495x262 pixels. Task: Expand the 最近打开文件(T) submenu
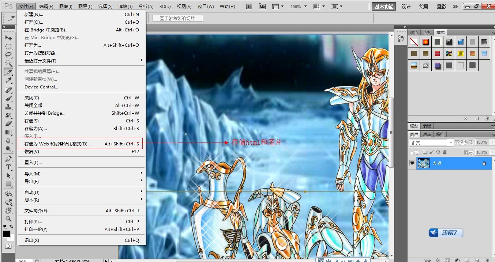(x=82, y=61)
